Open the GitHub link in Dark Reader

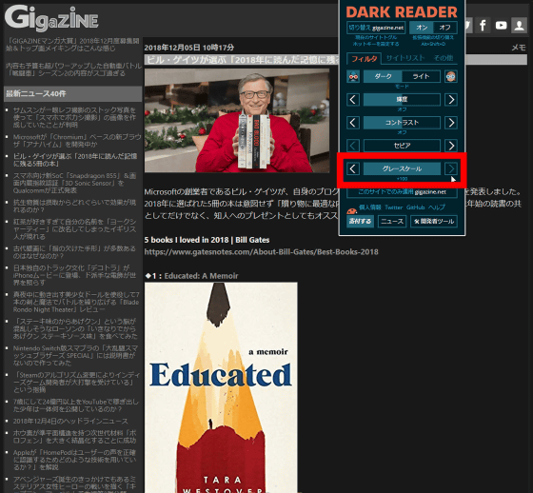click(415, 207)
